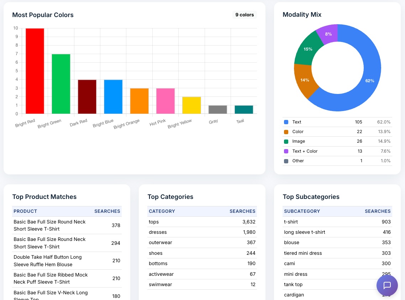Click the 62% blue donut segment
405x300 pixels.
point(370,80)
